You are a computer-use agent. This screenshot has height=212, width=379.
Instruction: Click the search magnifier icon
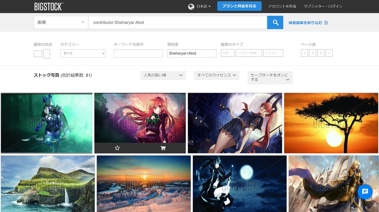pos(275,22)
